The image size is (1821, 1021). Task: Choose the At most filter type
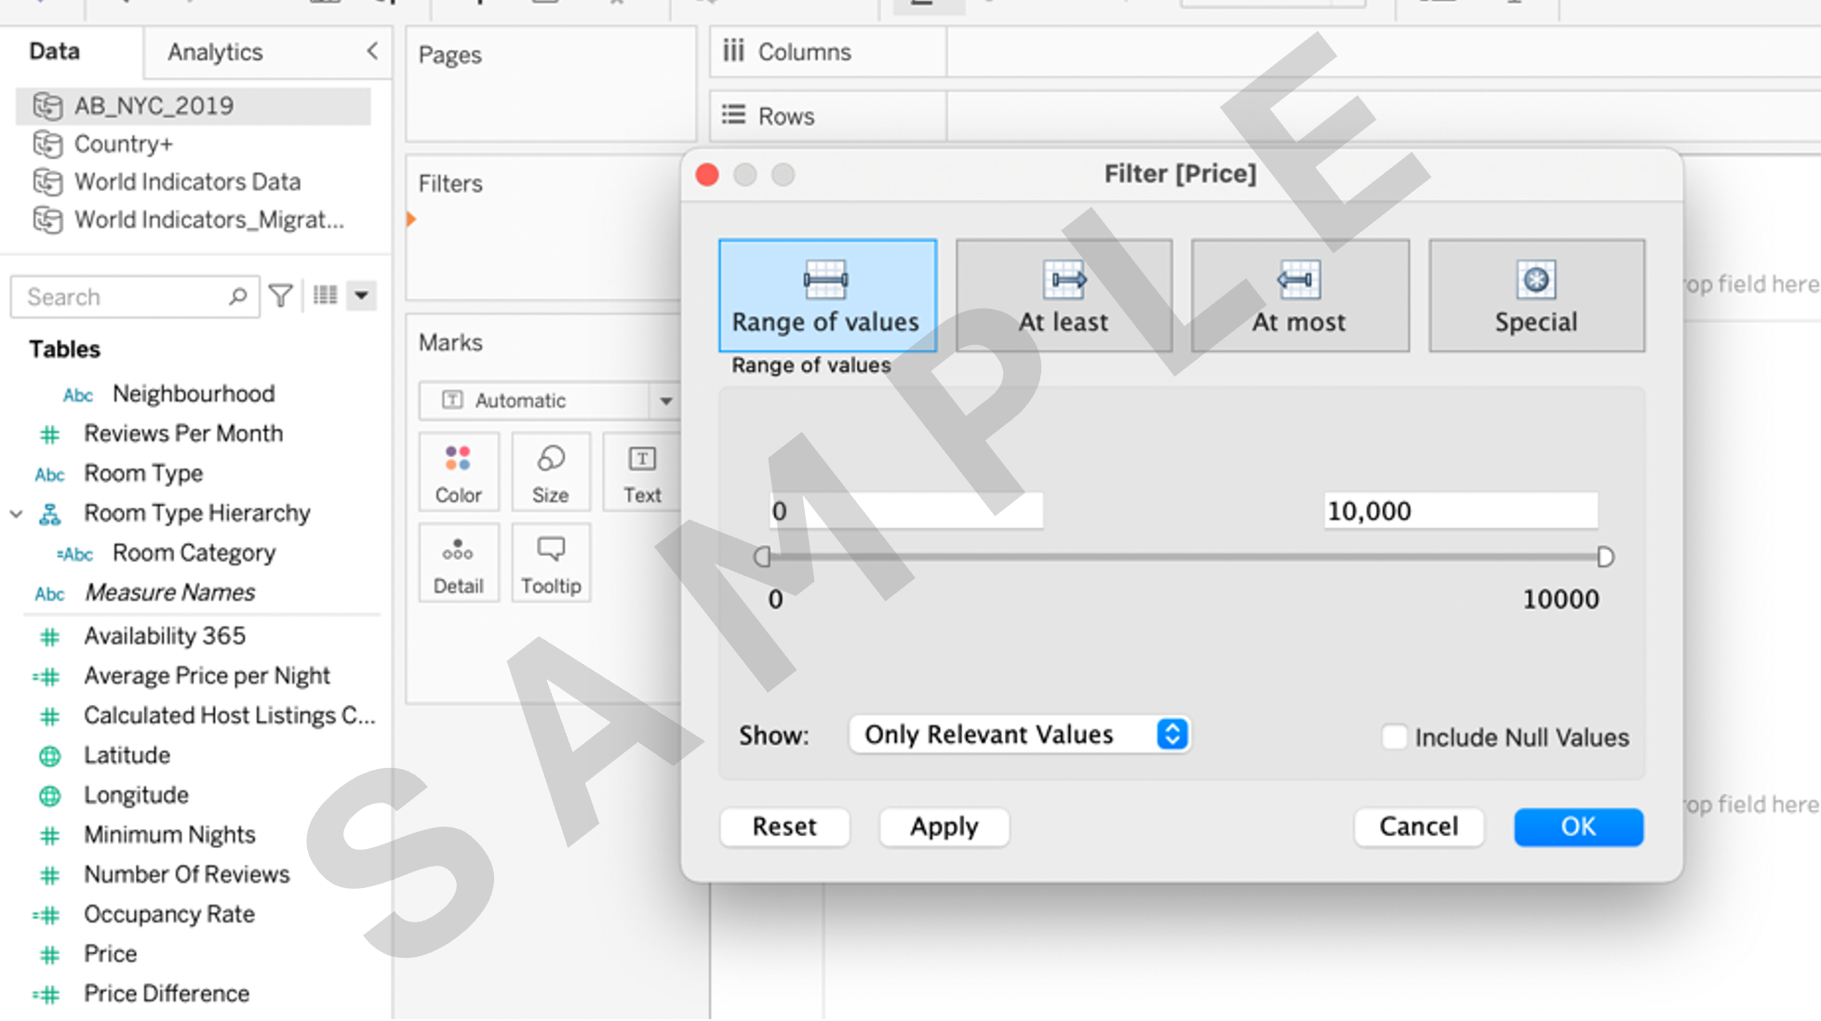coord(1299,296)
